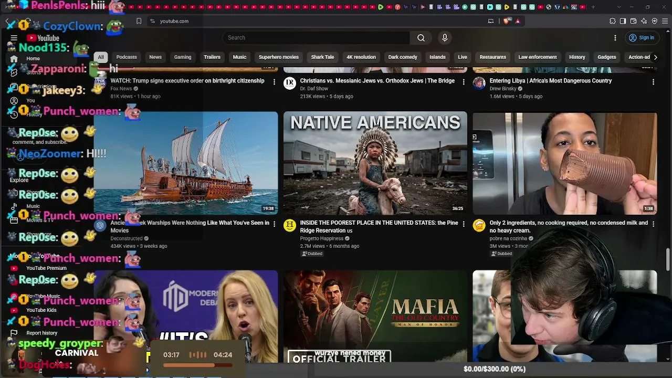Click into the YouTube Search field

(317, 38)
